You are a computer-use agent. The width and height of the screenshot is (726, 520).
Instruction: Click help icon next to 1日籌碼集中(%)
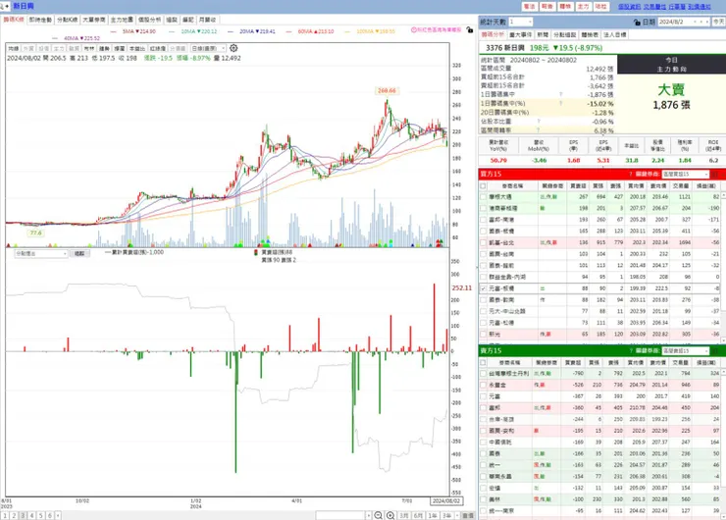tap(561, 103)
